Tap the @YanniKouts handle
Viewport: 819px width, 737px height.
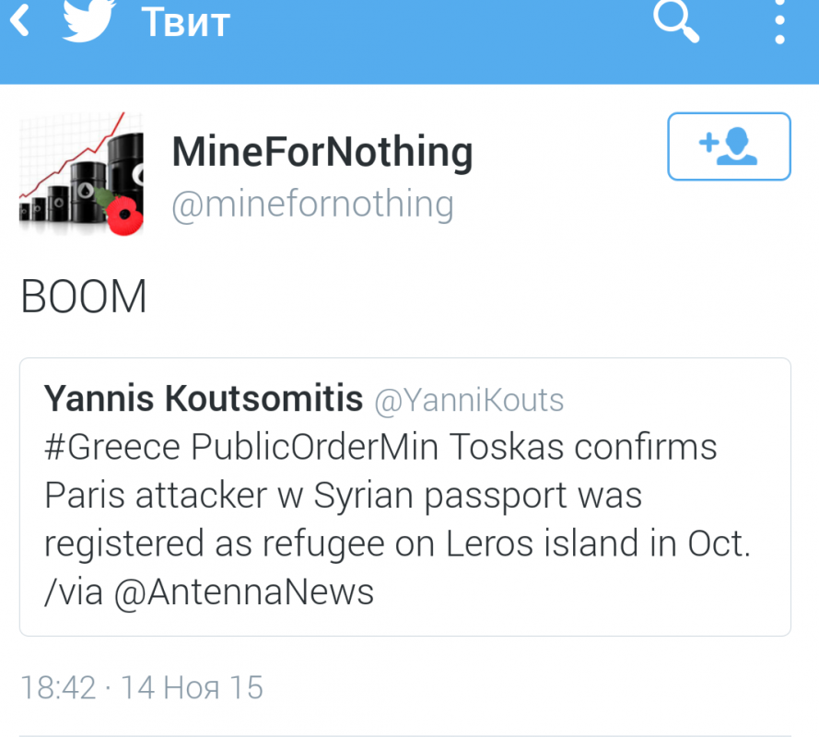point(469,400)
